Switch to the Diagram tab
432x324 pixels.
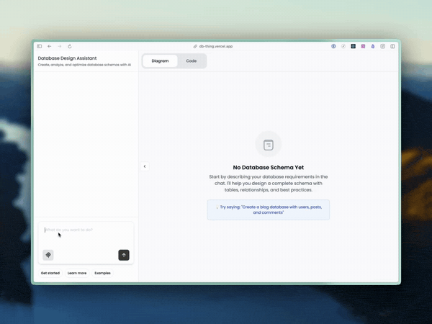point(160,61)
